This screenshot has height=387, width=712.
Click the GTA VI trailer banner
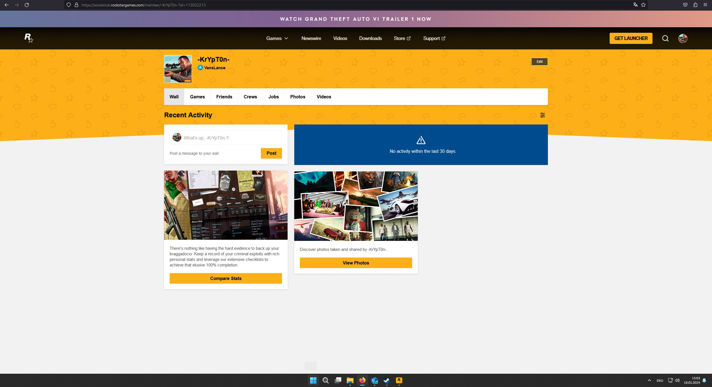click(x=355, y=19)
